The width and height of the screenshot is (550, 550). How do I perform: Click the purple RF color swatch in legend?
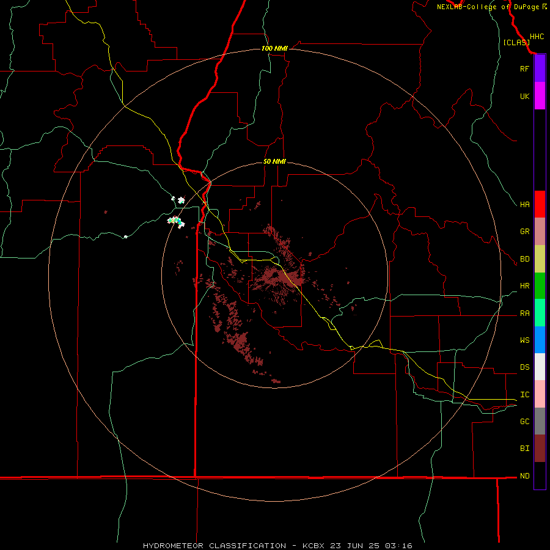point(540,68)
